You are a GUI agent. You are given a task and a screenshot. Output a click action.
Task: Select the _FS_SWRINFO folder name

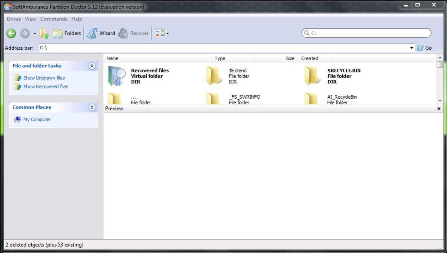click(x=245, y=97)
